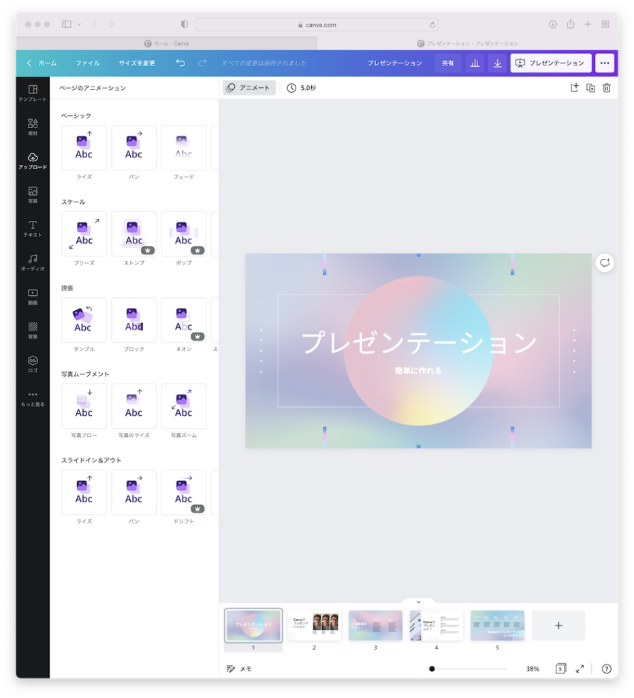Collapse the slide thumbnails with the chevron
Screen dimensions: 634x698
click(418, 601)
